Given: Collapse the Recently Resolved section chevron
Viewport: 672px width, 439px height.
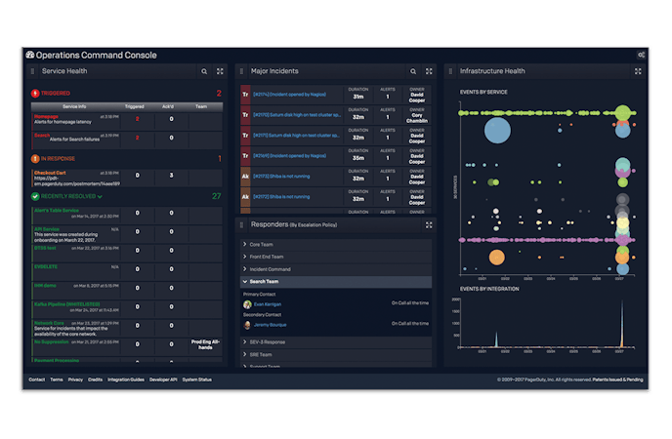Looking at the screenshot, I should pos(100,197).
